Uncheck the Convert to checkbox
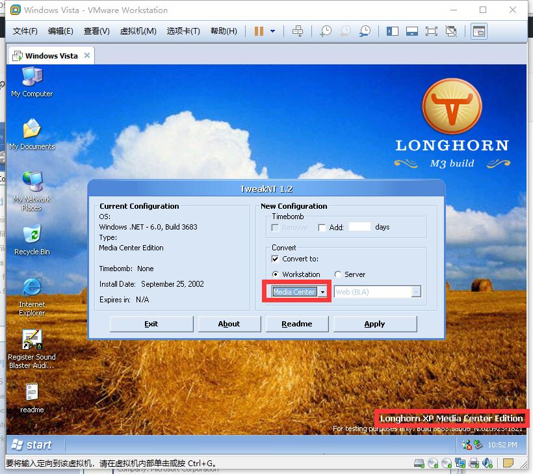Screen dimensions: 533x474 click(275, 259)
